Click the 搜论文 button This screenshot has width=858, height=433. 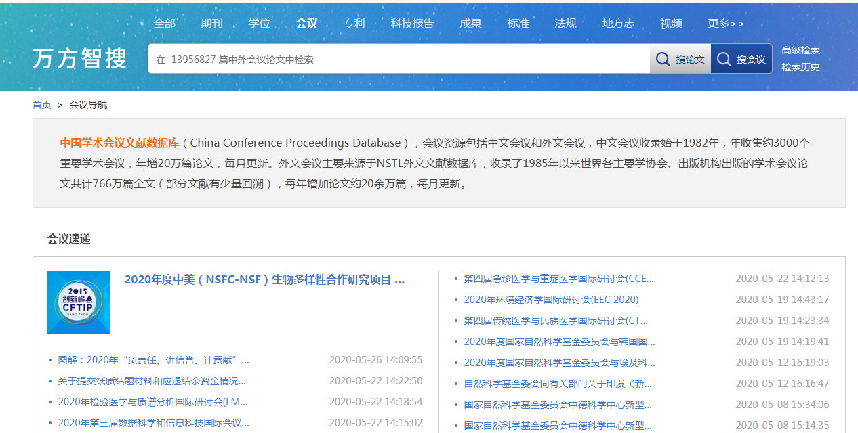click(x=680, y=59)
